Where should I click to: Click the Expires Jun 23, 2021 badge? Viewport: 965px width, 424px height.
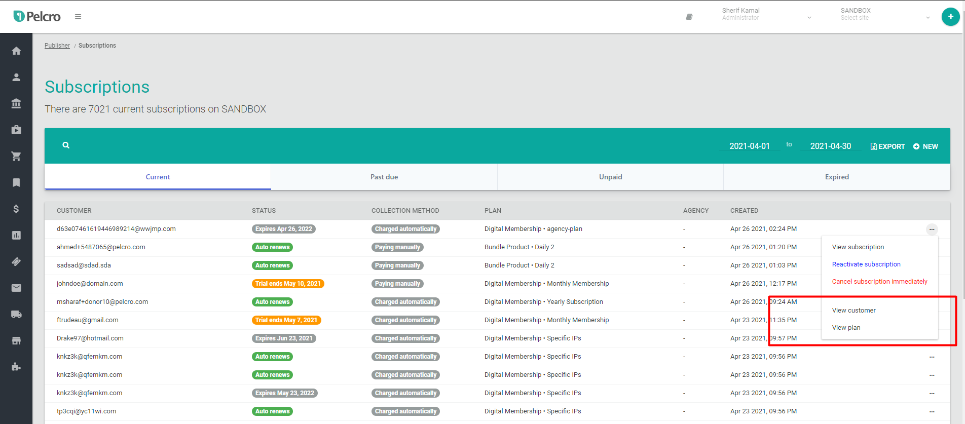click(x=284, y=338)
